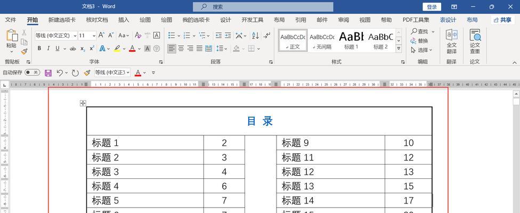
Task: Decrease indent icon
Action: [218, 35]
